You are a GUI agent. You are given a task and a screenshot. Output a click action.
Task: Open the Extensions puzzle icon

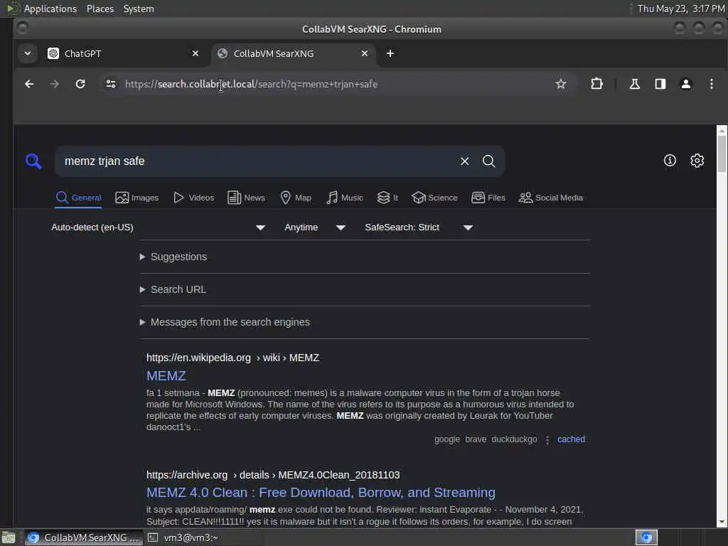pyautogui.click(x=596, y=84)
